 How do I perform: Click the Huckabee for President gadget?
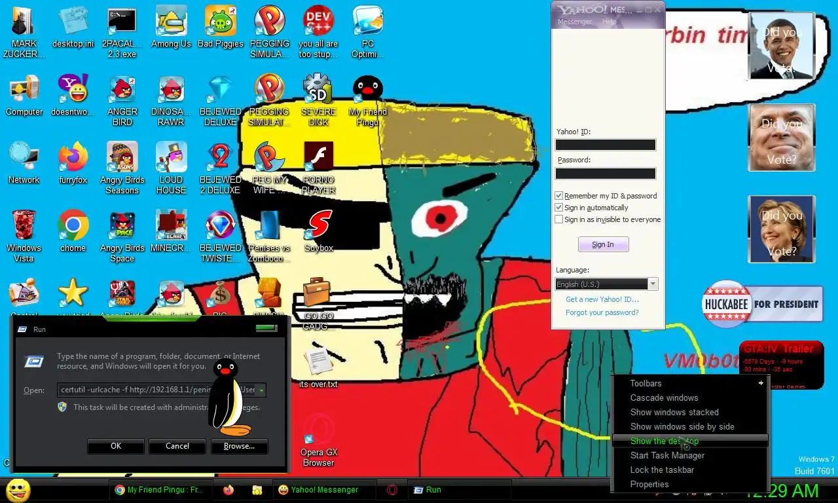pos(762,304)
